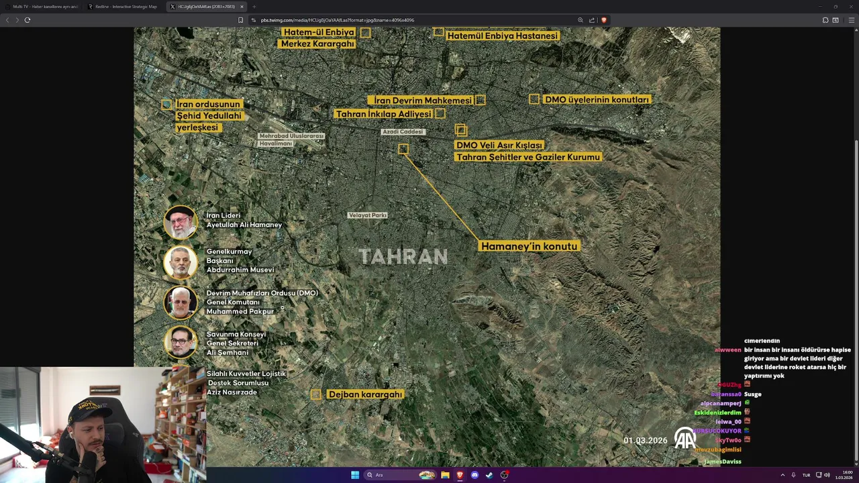The image size is (859, 483).
Task: Click the TAHRAN city label
Action: tap(403, 257)
